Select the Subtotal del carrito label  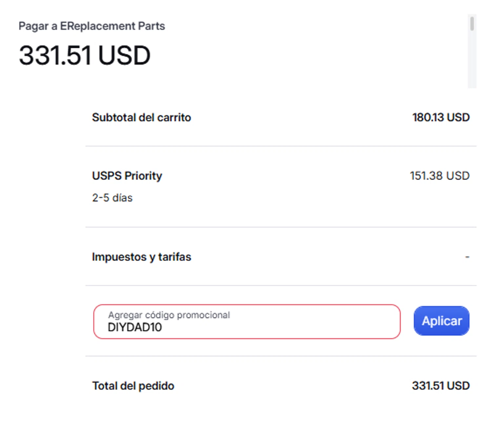point(141,117)
